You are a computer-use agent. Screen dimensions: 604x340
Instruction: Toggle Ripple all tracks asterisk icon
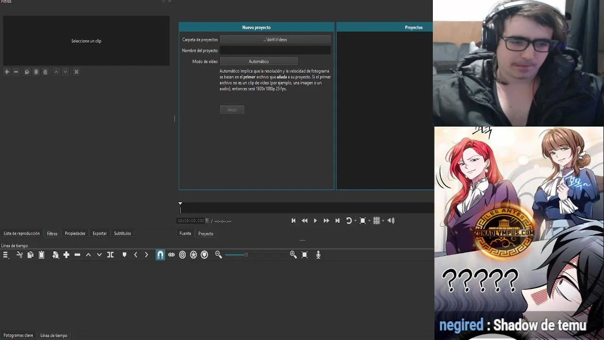point(193,255)
